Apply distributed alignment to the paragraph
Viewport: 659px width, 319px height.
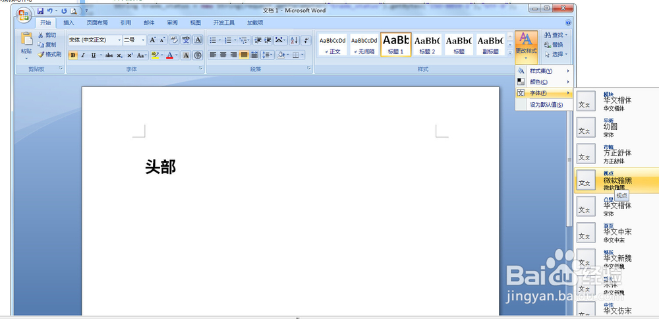pos(254,55)
